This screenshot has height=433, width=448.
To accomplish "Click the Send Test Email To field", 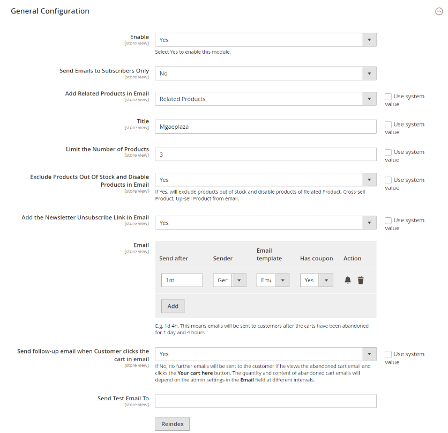I will (266, 401).
